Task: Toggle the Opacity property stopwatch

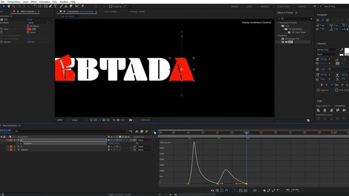Action: (2, 42)
